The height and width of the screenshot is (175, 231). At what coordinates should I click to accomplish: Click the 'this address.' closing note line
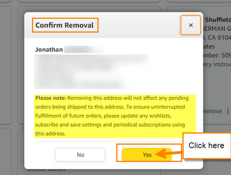point(50,134)
